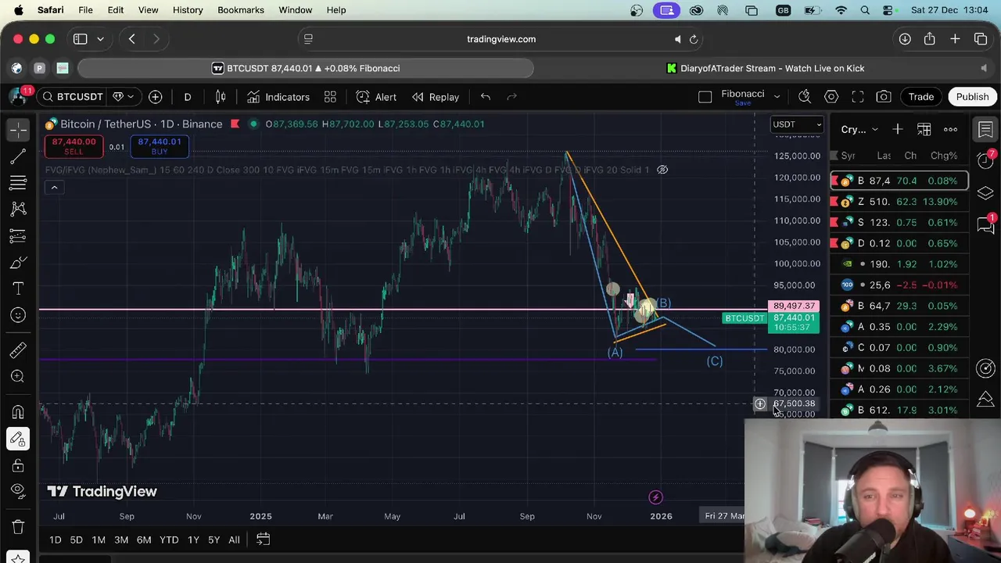Toggle the layout setup square

[x=705, y=97]
